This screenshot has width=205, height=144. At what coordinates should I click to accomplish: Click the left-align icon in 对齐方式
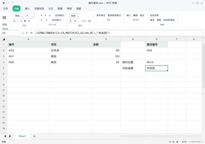coord(42,16)
